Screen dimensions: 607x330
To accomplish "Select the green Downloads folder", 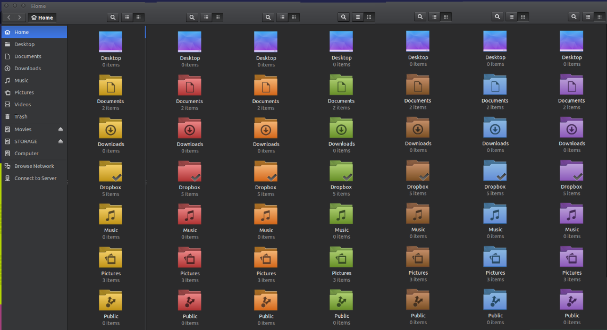I will 341,128.
